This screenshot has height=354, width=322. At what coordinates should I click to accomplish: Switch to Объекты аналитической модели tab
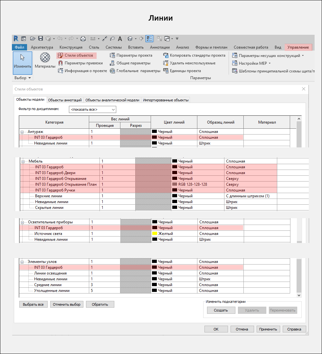pos(112,100)
